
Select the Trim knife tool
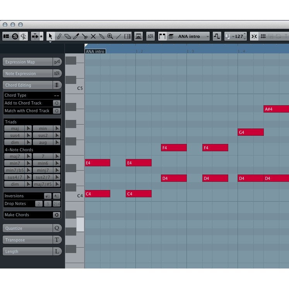(76, 36)
